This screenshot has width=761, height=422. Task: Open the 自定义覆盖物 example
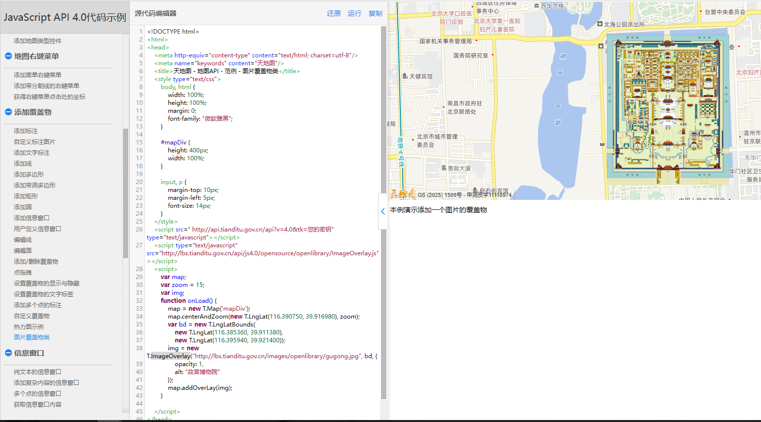pos(32,316)
